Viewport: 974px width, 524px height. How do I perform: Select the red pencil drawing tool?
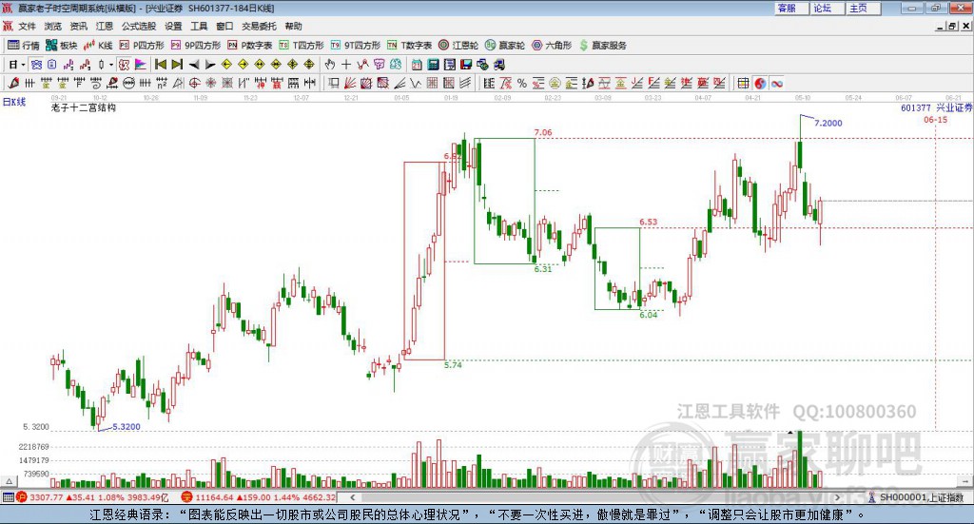pyautogui.click(x=13, y=83)
